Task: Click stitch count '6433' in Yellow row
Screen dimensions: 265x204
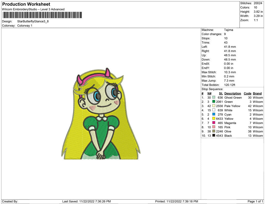Action: point(219,119)
